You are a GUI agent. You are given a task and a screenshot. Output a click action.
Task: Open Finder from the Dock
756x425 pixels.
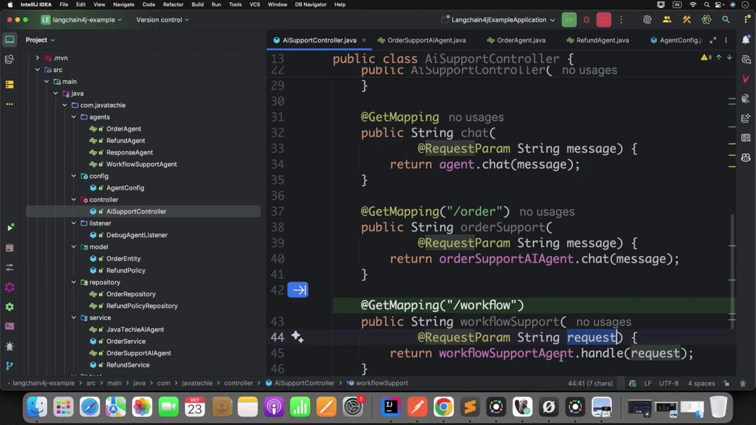coord(37,407)
